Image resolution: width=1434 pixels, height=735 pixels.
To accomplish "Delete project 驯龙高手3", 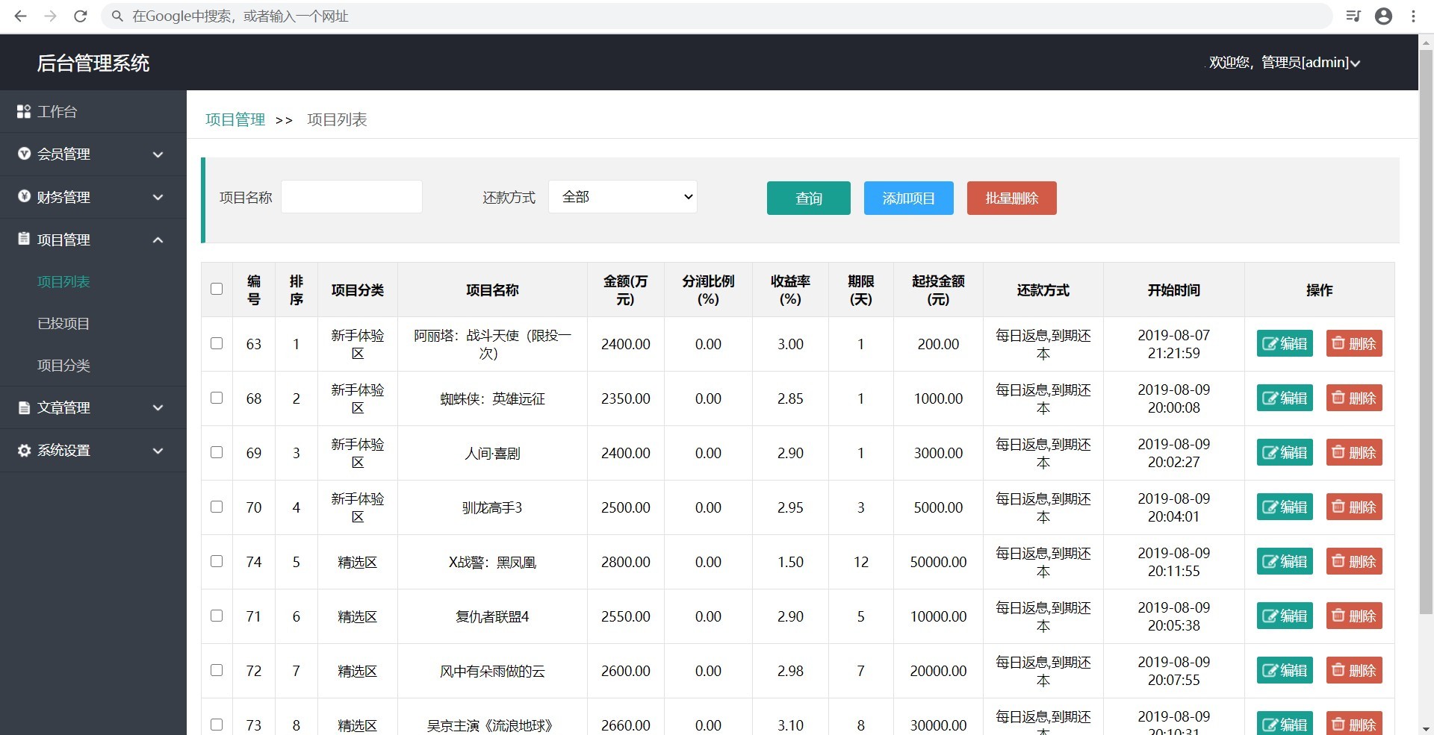I will click(1354, 507).
